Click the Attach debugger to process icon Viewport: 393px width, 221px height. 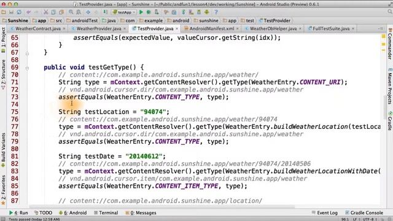click(x=157, y=12)
